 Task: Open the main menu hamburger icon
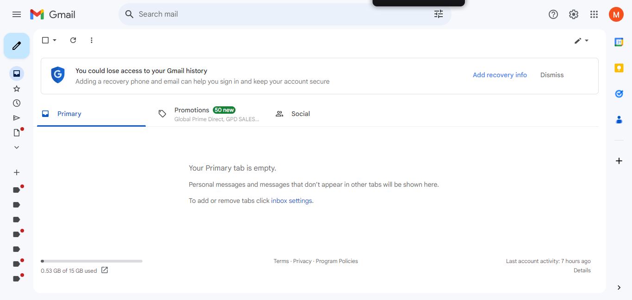pos(17,14)
